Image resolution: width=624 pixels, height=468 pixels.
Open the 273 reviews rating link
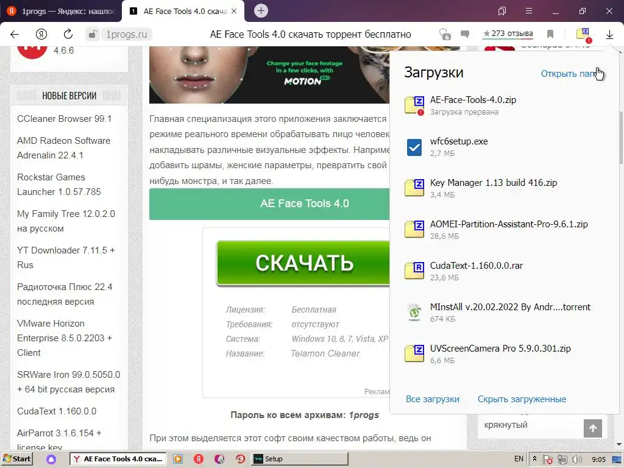click(x=508, y=34)
